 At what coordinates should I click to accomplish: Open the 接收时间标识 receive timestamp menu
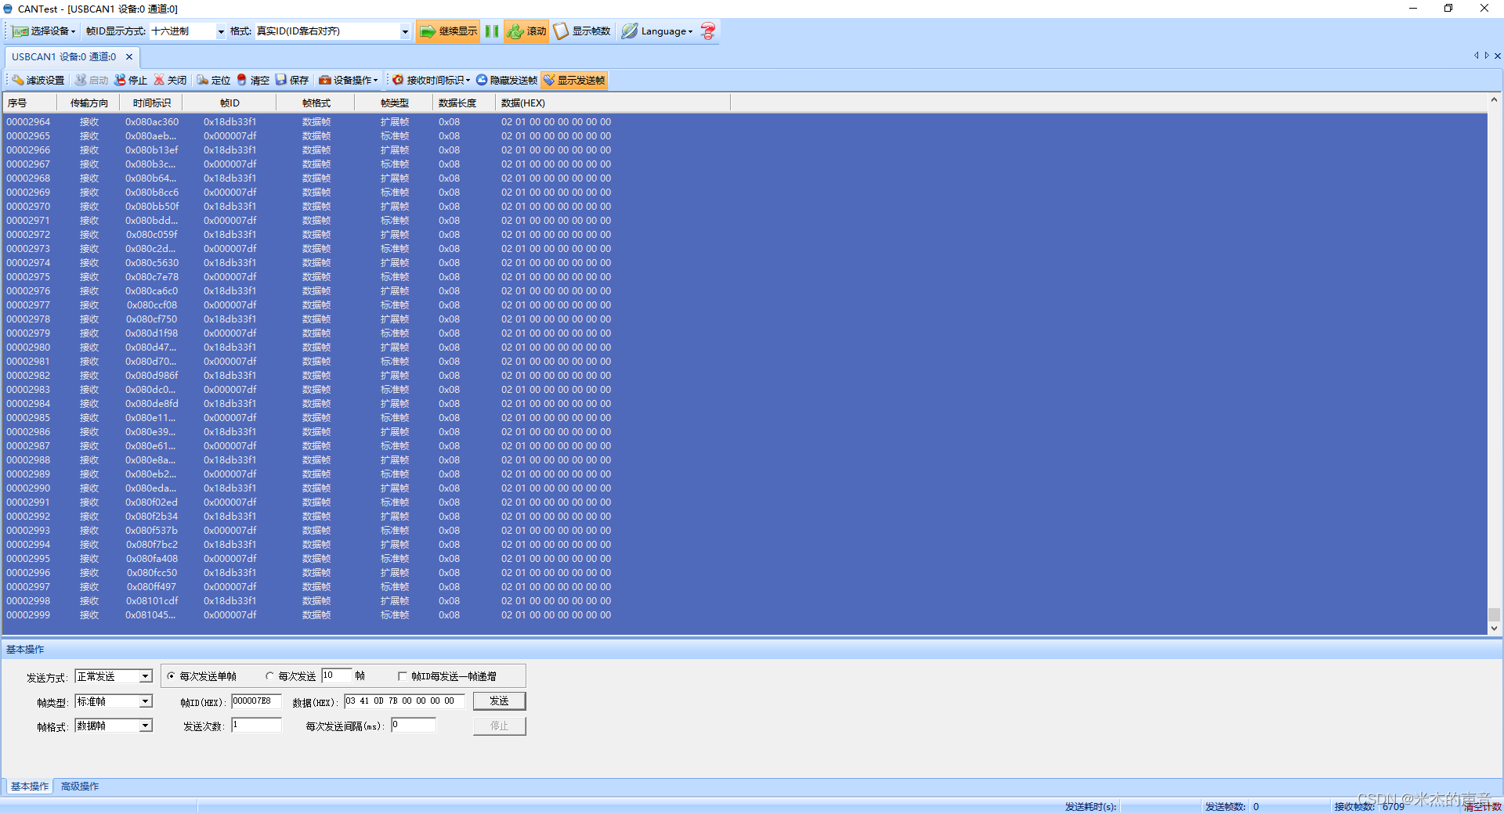pyautogui.click(x=431, y=80)
